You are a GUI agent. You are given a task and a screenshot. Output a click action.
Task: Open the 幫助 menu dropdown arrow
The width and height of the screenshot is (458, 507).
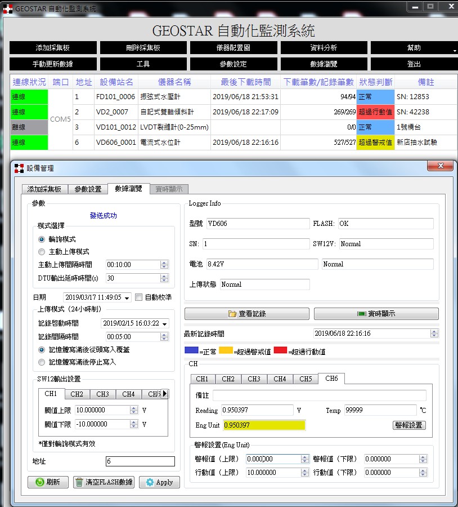pyautogui.click(x=454, y=51)
